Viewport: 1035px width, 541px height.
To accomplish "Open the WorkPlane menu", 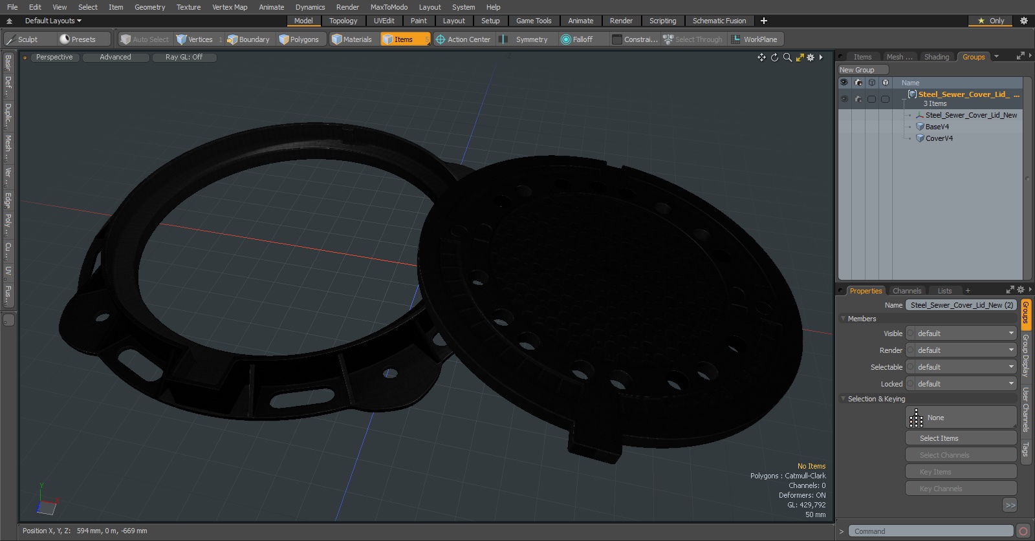I will pos(755,39).
